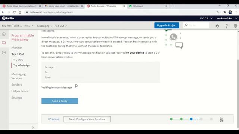Open the Chrome three-dot menu
This screenshot has width=239, height=134.
tap(236, 12)
